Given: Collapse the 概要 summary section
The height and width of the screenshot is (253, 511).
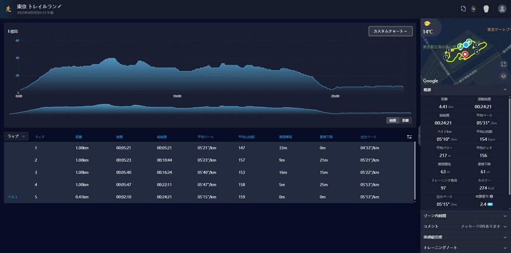Looking at the screenshot, I should [x=505, y=90].
